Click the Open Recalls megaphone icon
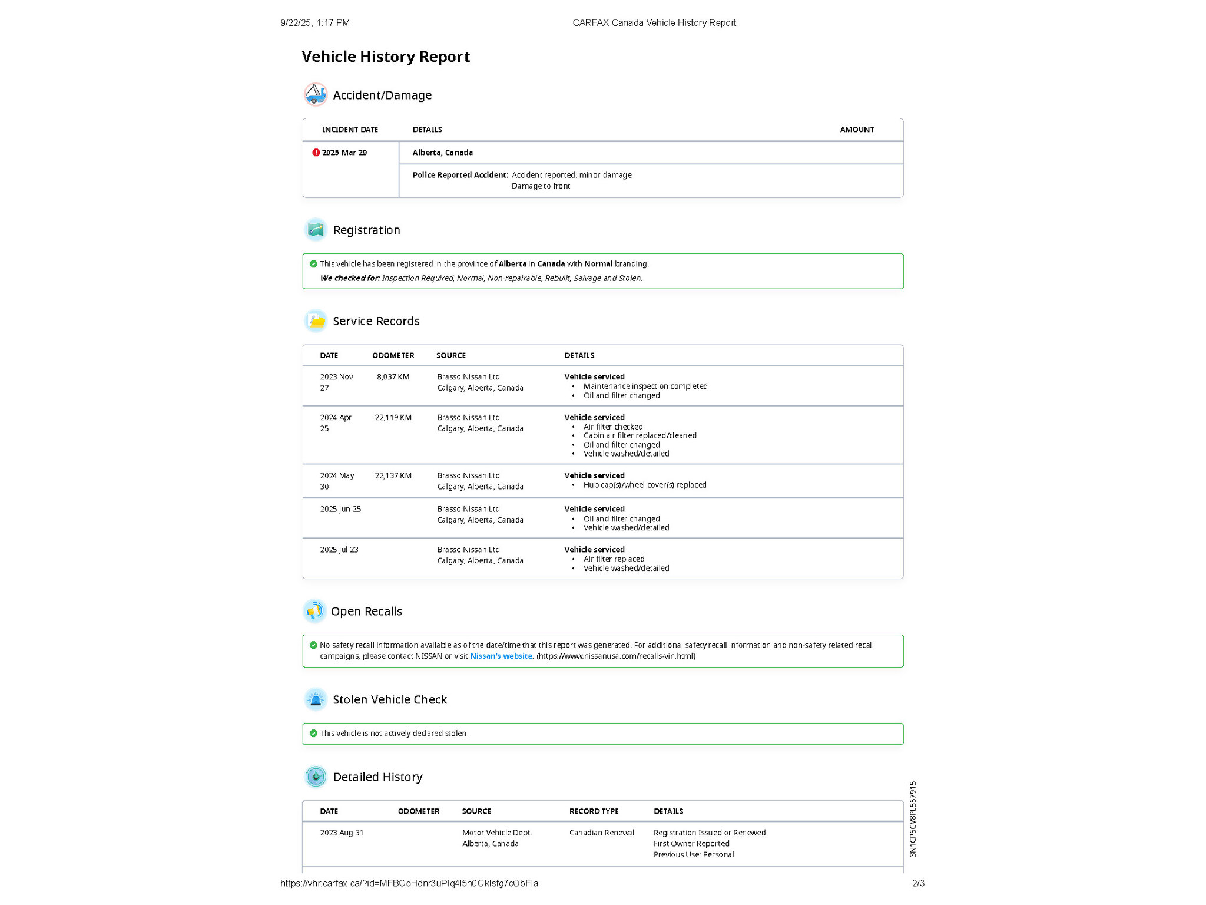Screen dimensions: 1206x905 (x=314, y=611)
